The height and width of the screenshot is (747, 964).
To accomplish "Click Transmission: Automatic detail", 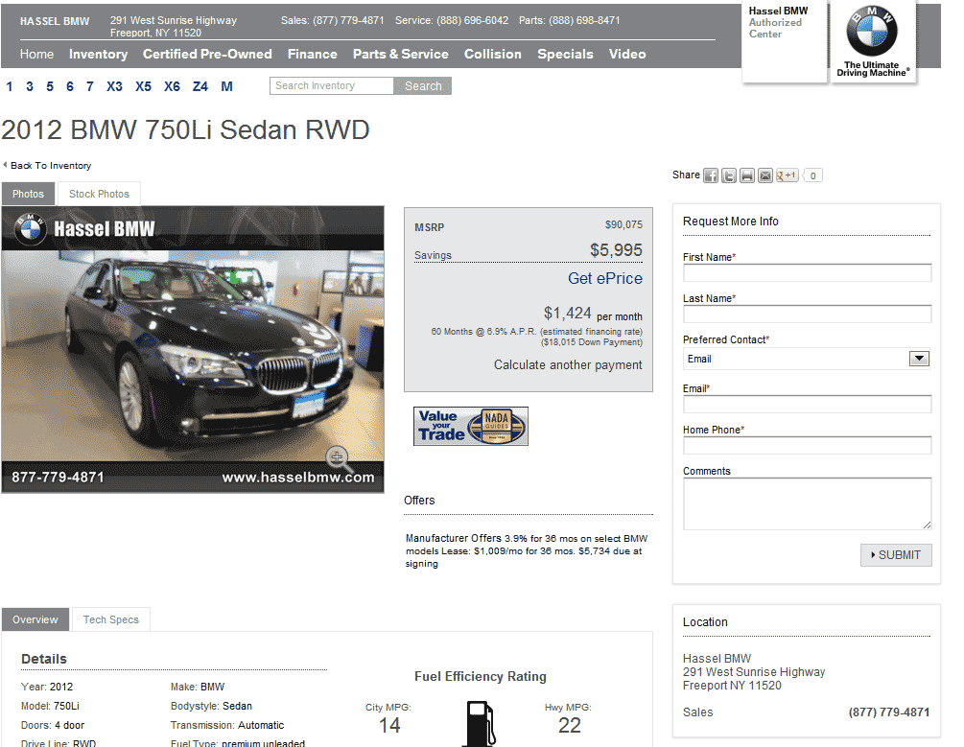I will [227, 726].
